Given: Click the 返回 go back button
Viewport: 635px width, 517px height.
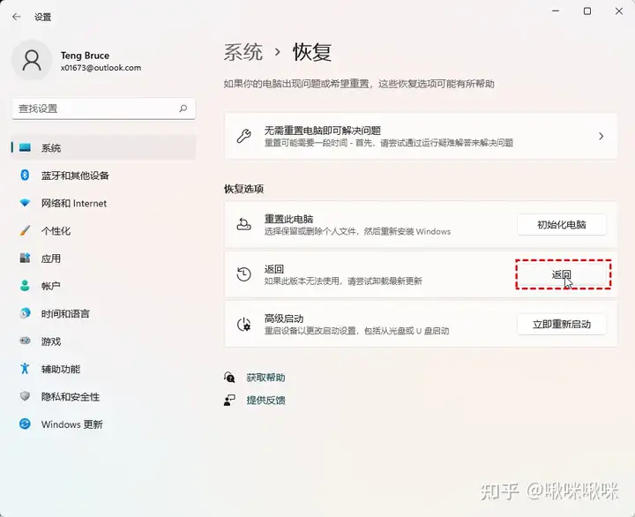Looking at the screenshot, I should point(562,274).
